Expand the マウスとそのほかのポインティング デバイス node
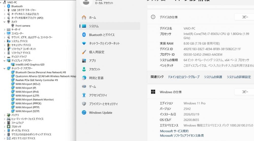 [5, 134]
